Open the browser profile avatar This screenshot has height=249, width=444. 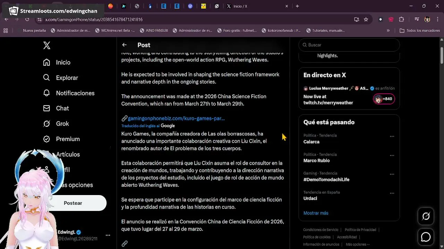tap(427, 19)
